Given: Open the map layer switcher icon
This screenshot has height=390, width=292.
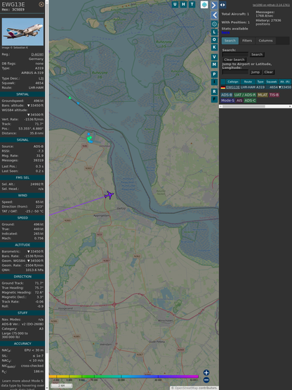Looking at the screenshot, I should tap(204, 4).
